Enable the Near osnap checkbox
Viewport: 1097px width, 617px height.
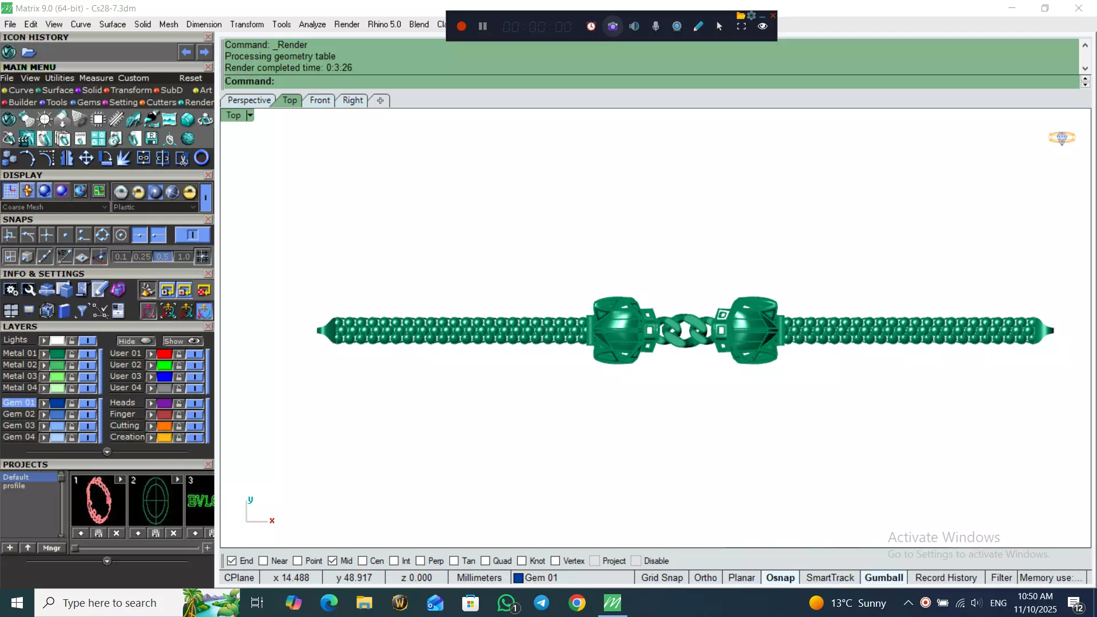pyautogui.click(x=263, y=561)
